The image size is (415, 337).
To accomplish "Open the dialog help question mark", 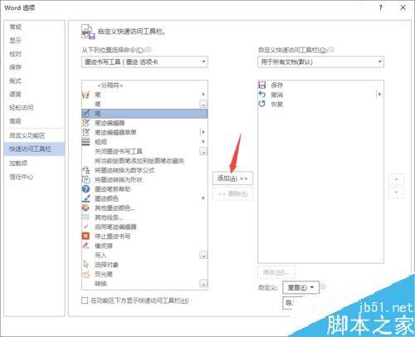I will (381, 7).
